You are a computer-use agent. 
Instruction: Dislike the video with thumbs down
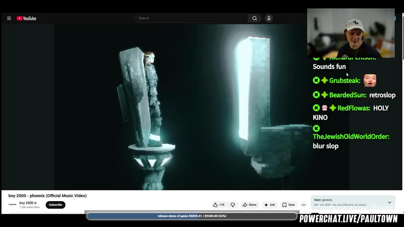233,205
